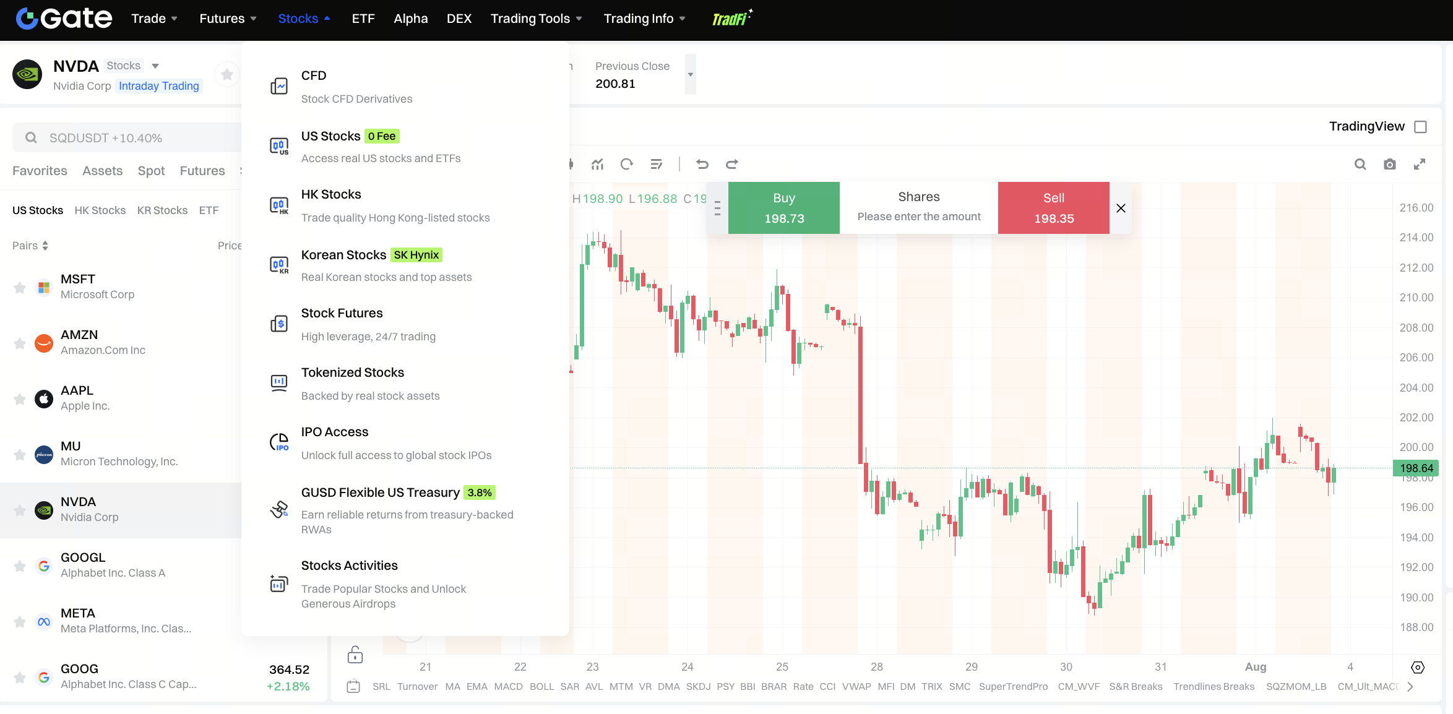This screenshot has height=714, width=1453.
Task: Favorite MSFT with its star
Action: click(x=20, y=288)
